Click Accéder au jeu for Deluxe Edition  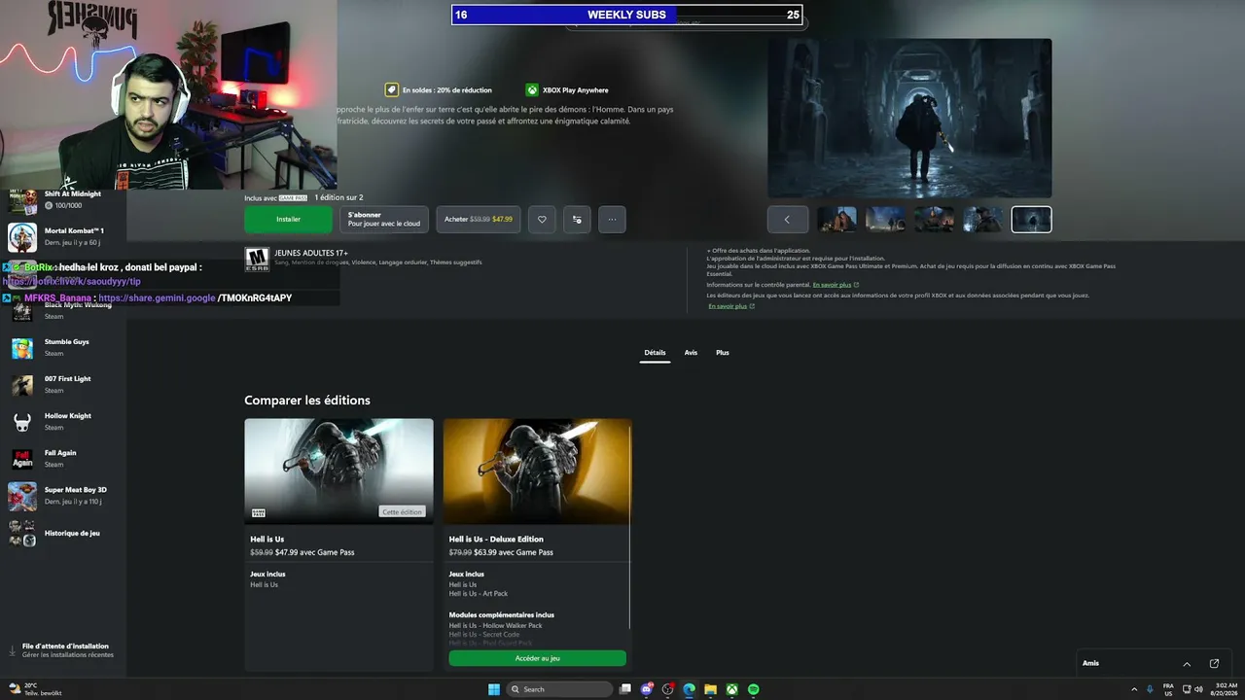pos(537,658)
